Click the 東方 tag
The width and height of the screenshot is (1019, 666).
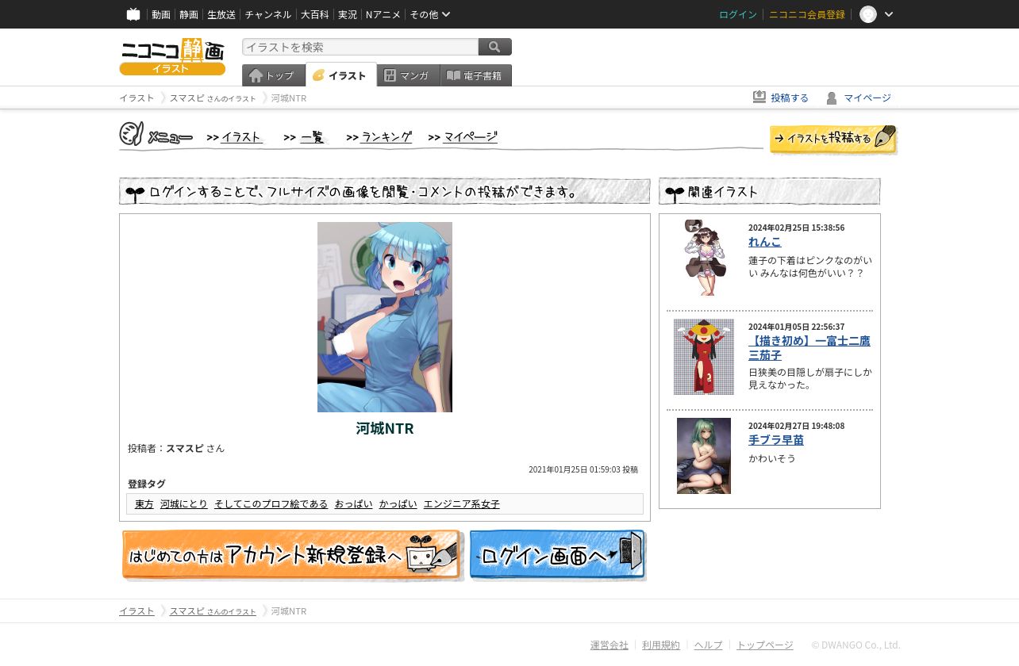click(144, 503)
